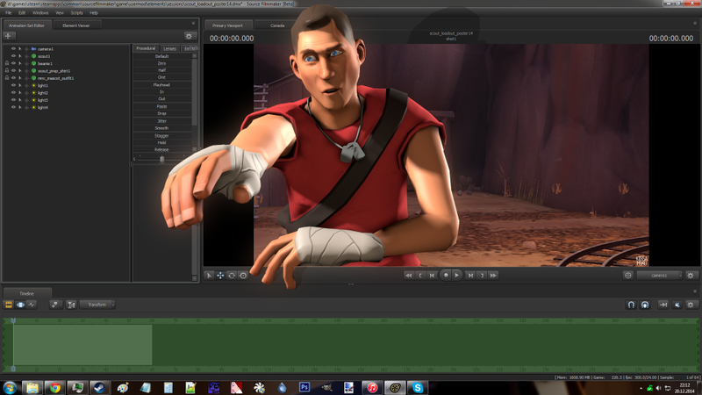This screenshot has width=702, height=395.
Task: Jump to the last frame (fast forward)
Action: [493, 276]
